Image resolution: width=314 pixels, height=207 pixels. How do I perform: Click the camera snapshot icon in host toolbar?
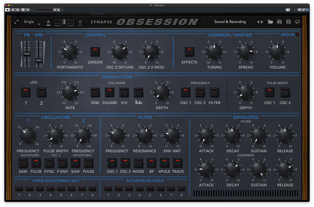tap(288, 9)
